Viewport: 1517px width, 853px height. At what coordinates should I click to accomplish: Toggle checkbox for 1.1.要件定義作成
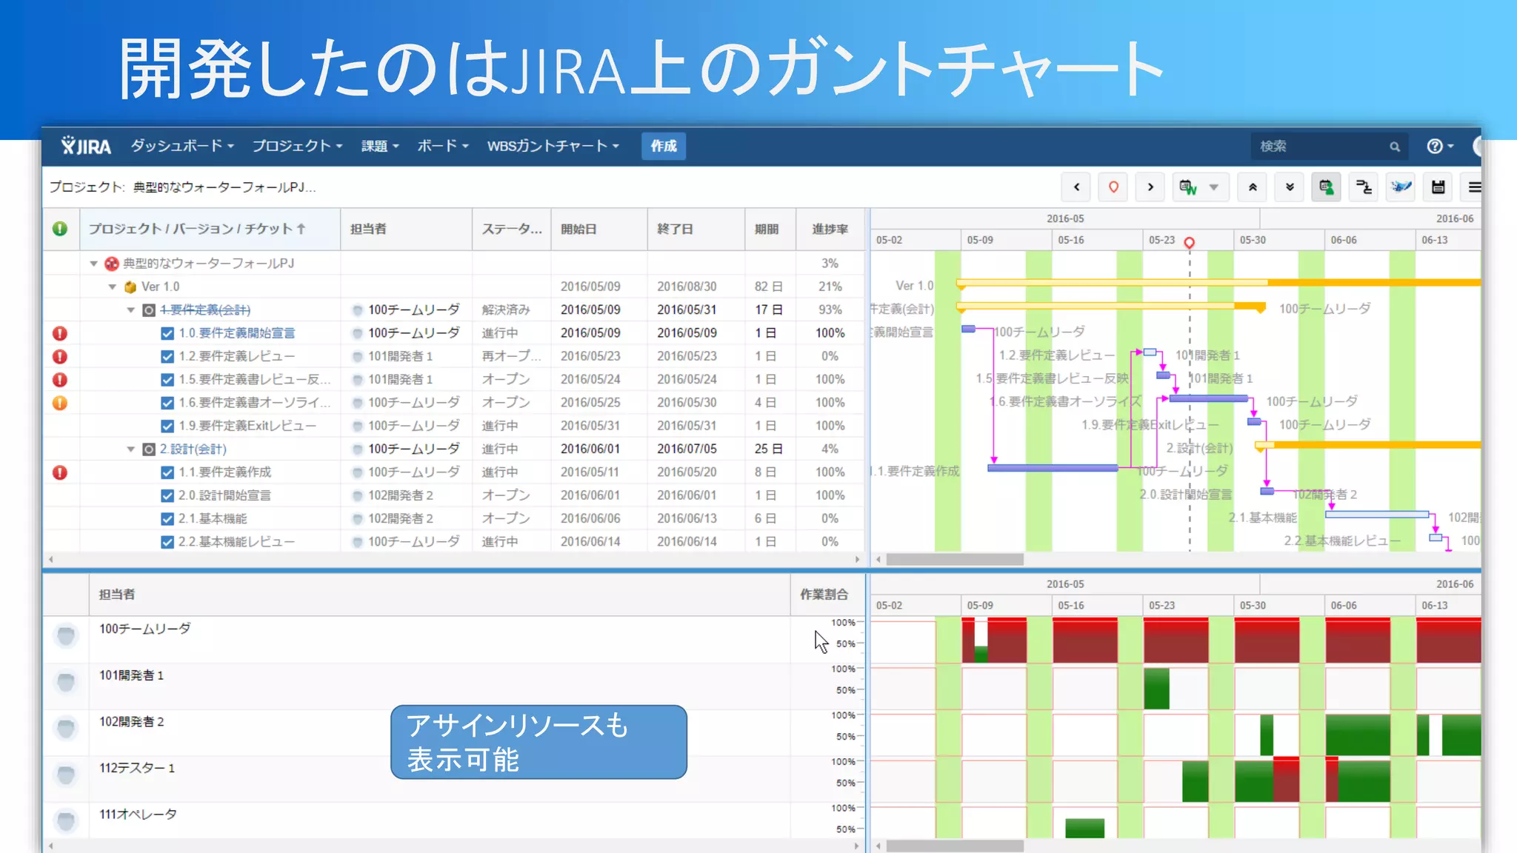(167, 472)
